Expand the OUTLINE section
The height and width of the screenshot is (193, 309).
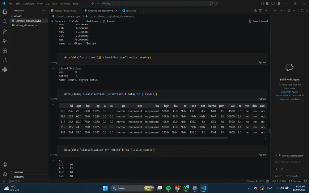point(13,172)
